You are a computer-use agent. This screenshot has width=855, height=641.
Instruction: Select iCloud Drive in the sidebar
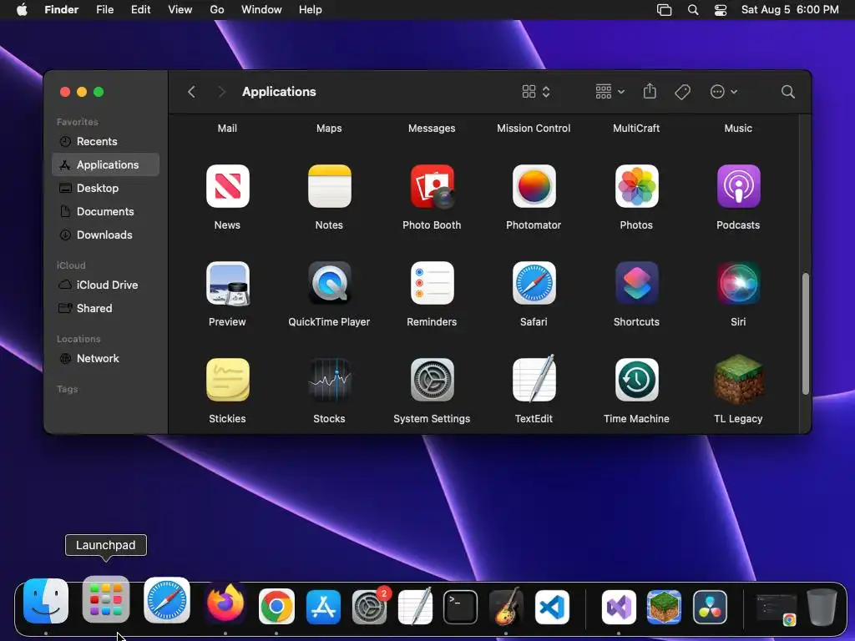pos(106,285)
